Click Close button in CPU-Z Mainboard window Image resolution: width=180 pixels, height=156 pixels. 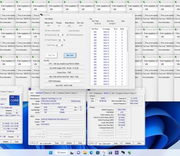80,143
